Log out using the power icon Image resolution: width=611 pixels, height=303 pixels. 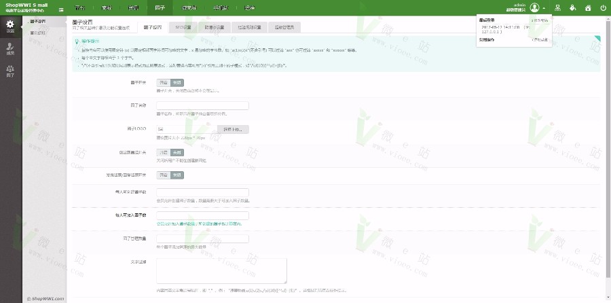click(x=604, y=7)
